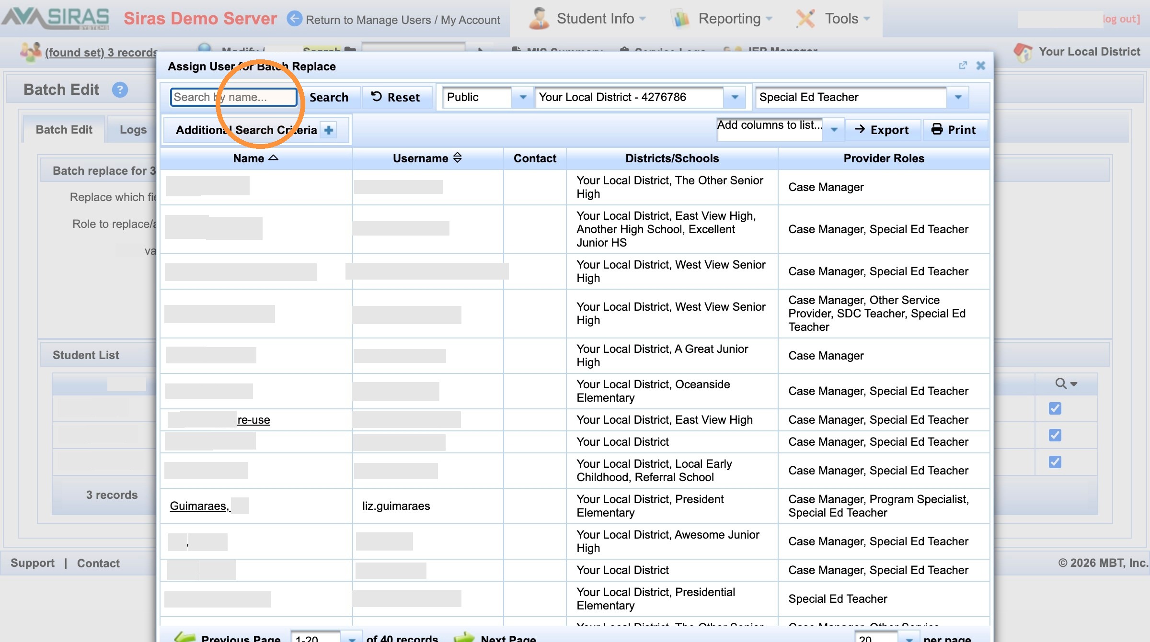Click the Districts/Schools column header
The width and height of the screenshot is (1150, 642).
point(672,158)
